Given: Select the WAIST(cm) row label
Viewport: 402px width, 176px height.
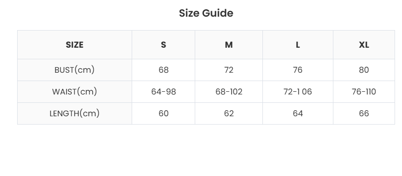Looking at the screenshot, I should [75, 92].
